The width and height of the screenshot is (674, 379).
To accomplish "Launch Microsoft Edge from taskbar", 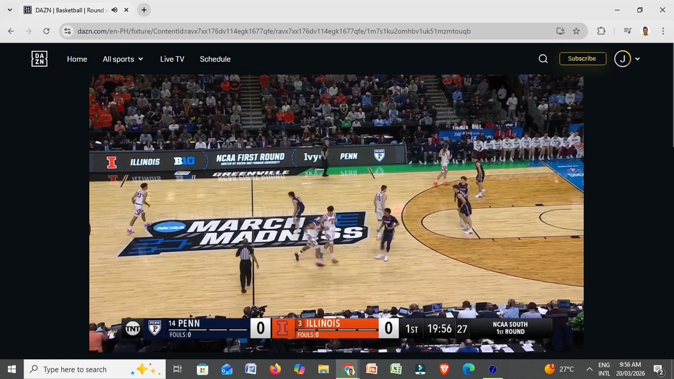I will tap(468, 369).
